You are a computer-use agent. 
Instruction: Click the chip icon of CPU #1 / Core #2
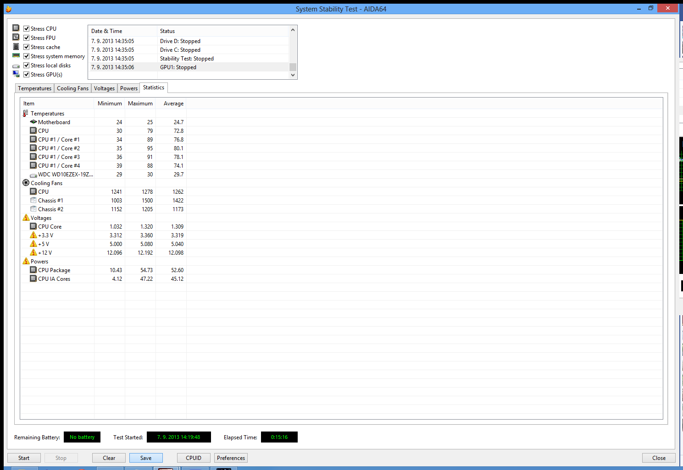click(x=33, y=148)
